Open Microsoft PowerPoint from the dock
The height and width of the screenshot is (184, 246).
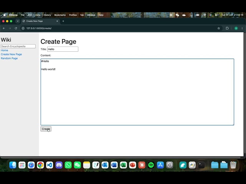click(x=133, y=165)
